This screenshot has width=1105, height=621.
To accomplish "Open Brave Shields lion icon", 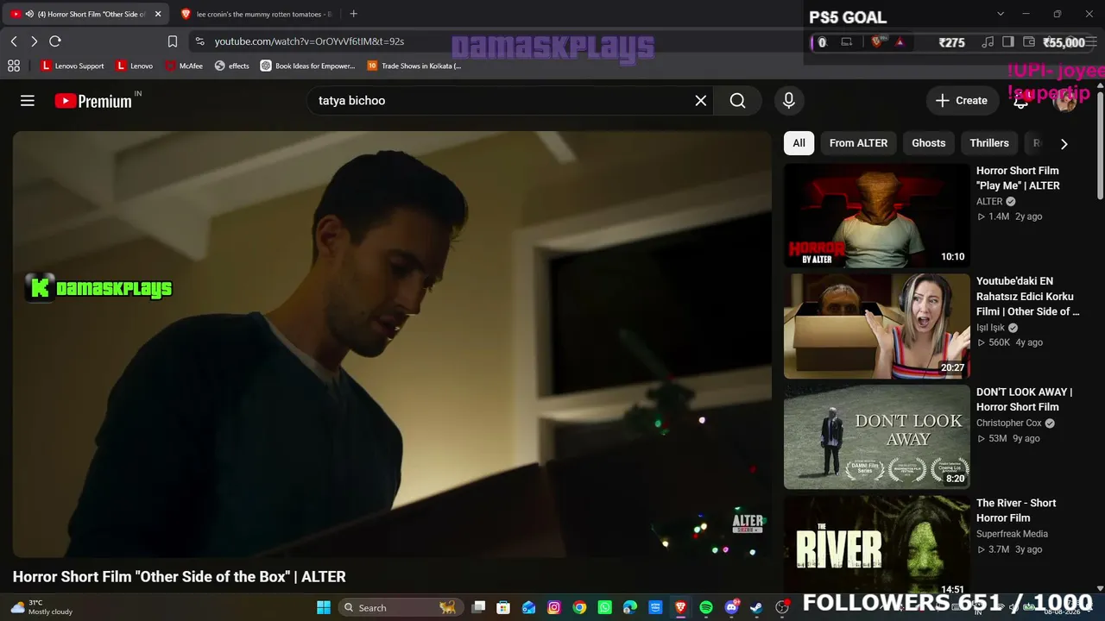I will click(878, 41).
